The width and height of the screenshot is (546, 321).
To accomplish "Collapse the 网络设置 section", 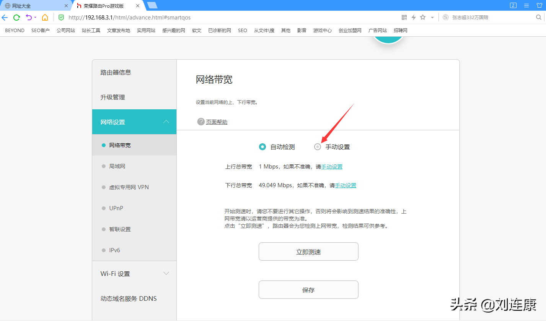I will pyautogui.click(x=166, y=121).
